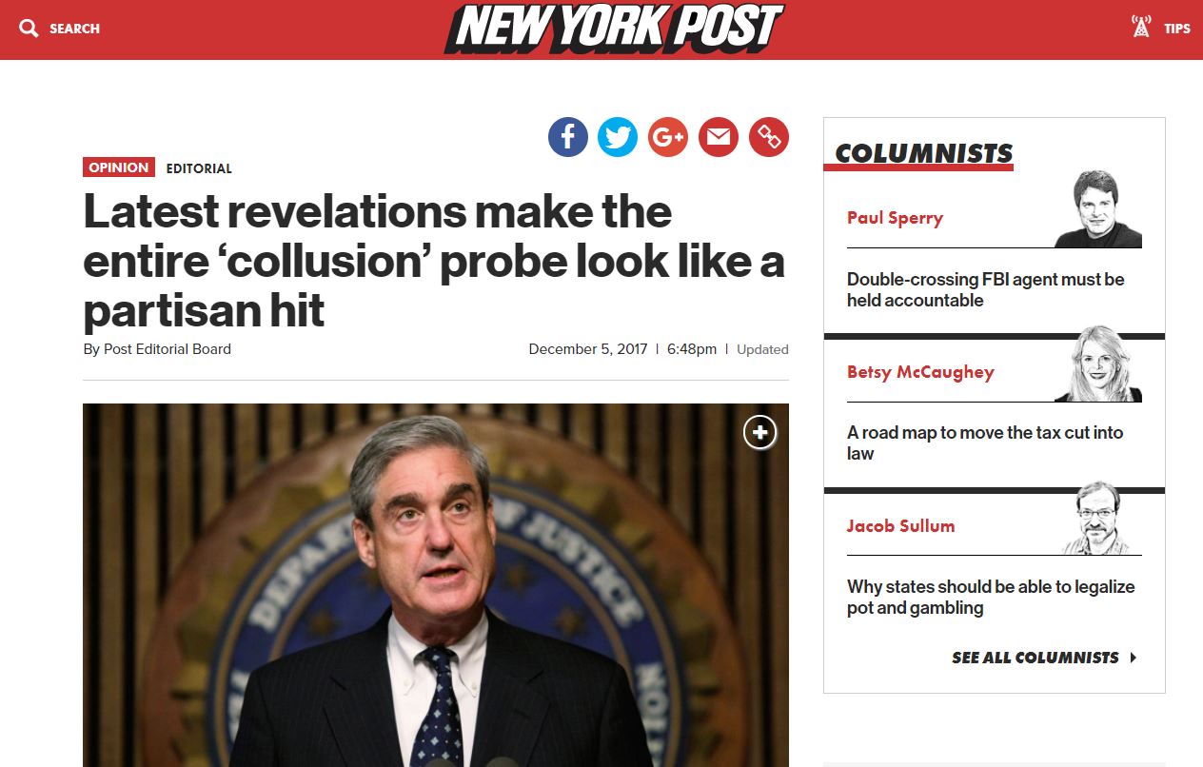Read 'Double-crossing FBI agent must be held accountable'
This screenshot has height=767, width=1203.
tap(986, 289)
